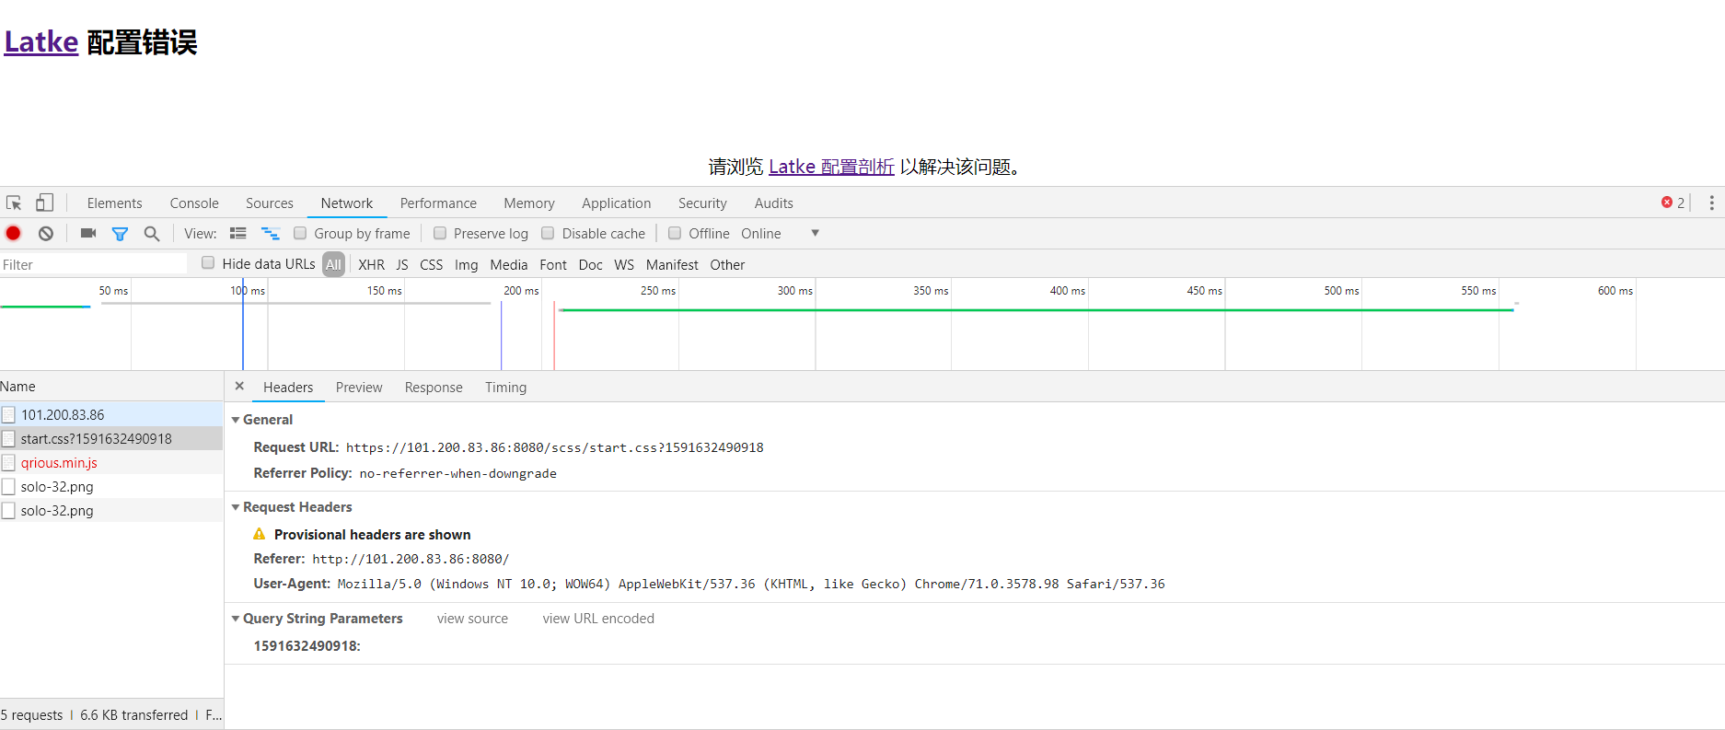Stop recording network log red button
Screen dimensions: 1725x730
(13, 233)
